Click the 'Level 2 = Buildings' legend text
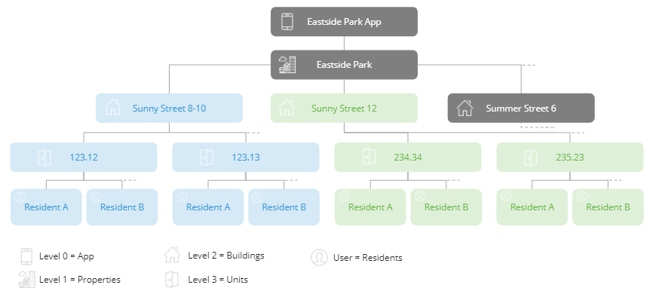 coord(226,256)
